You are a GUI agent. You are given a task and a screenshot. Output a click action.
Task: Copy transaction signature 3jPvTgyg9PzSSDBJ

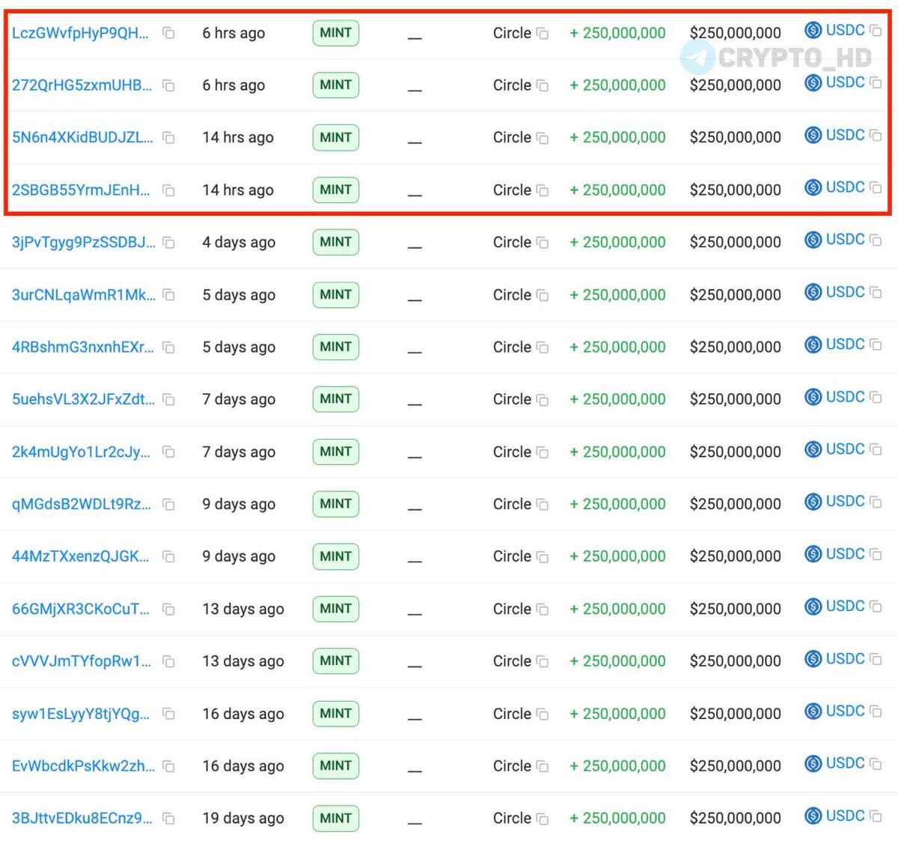168,243
